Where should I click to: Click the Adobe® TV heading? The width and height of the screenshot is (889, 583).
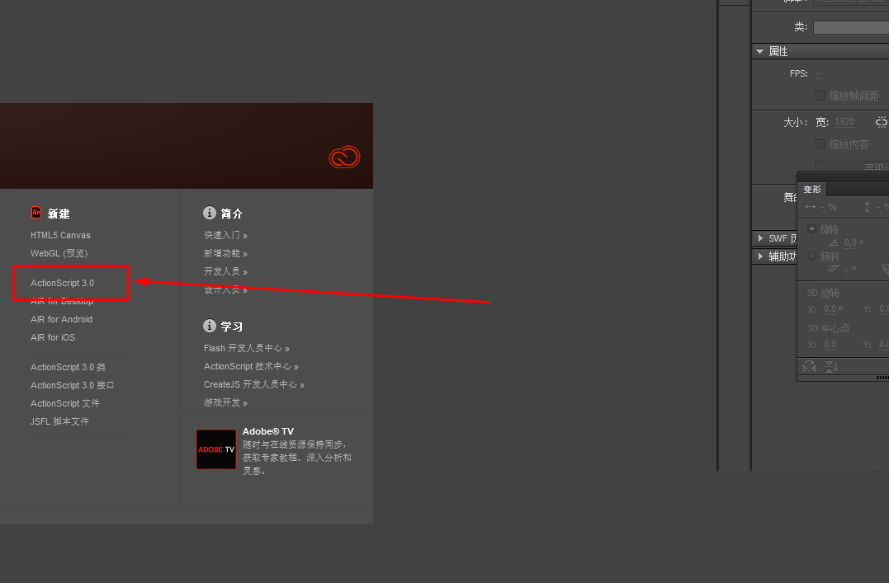268,431
